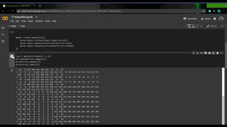The height and width of the screenshot is (127, 227).
Task: Open the Comment panel
Action: [x=190, y=19]
